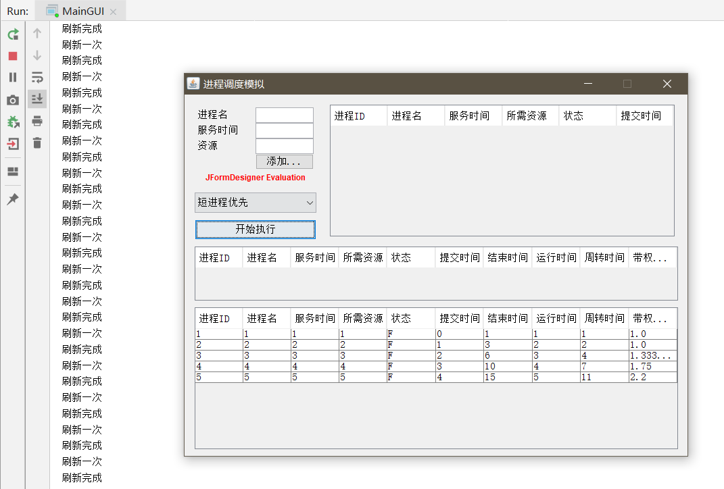Click the turnaround time cell showing 11

tap(604, 377)
